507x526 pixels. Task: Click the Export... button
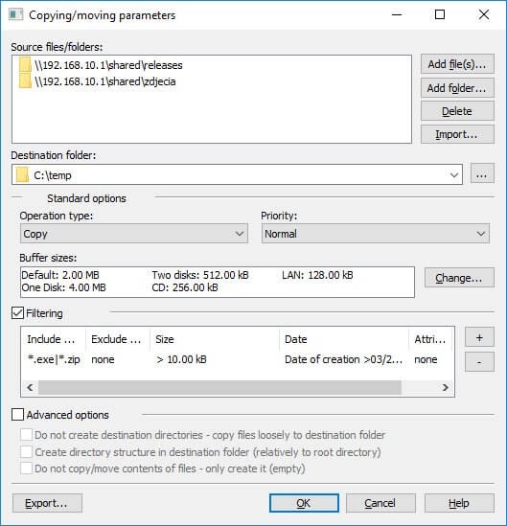(x=47, y=503)
